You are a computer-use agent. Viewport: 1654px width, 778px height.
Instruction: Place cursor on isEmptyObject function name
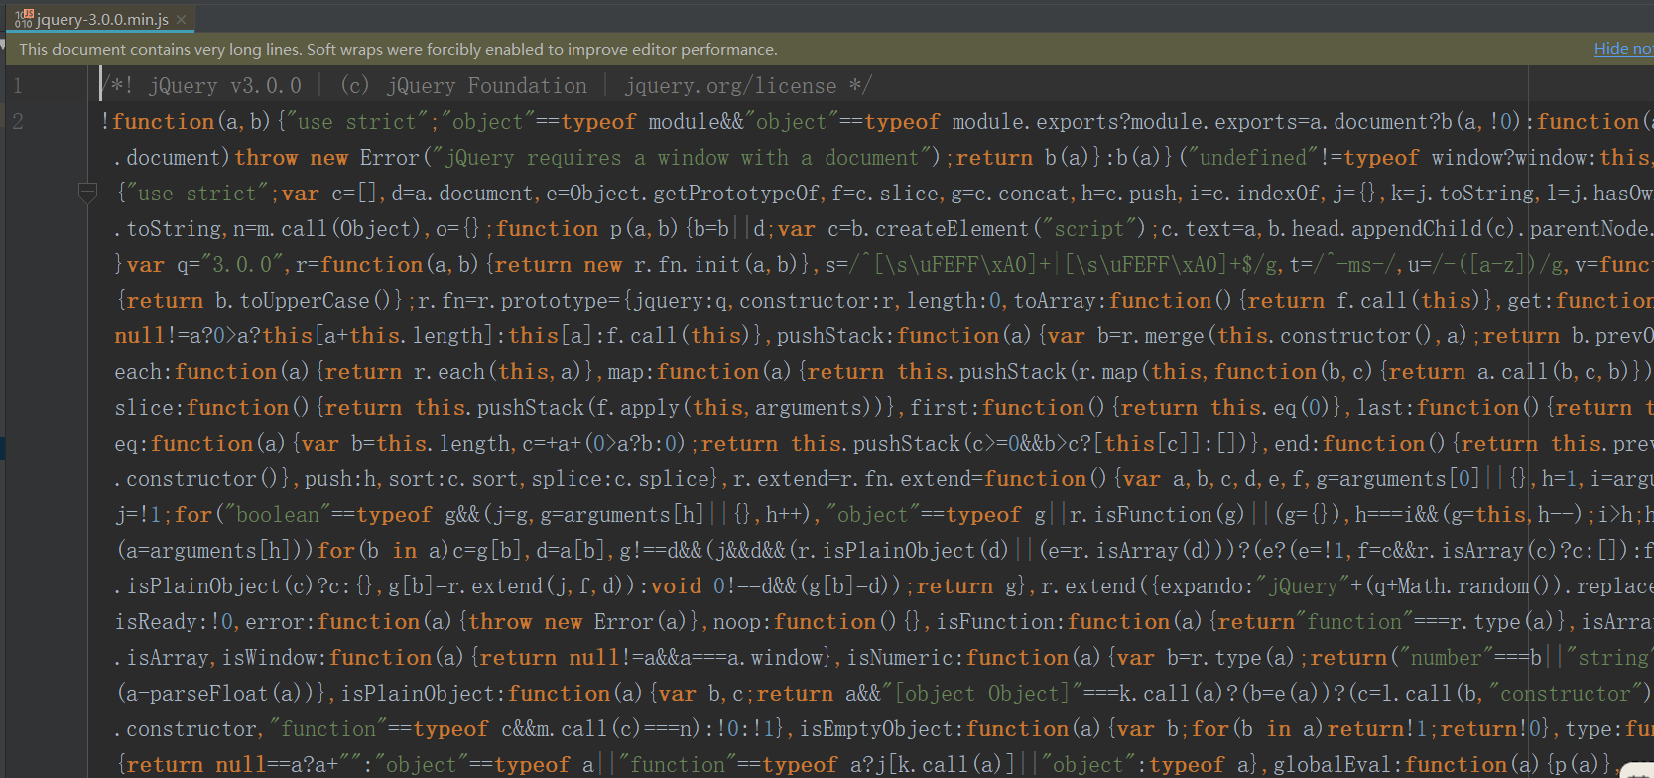point(881,729)
